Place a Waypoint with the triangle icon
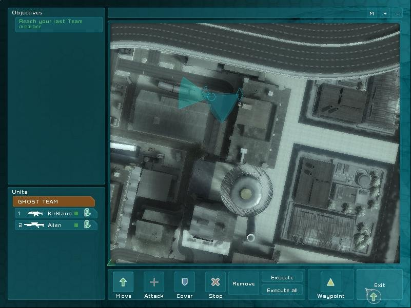This screenshot has width=411, height=308. pyautogui.click(x=330, y=282)
